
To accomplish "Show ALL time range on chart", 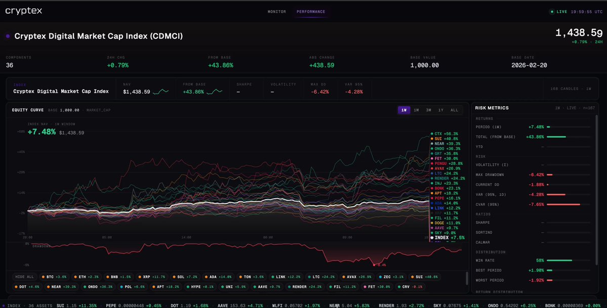I will click(454, 110).
